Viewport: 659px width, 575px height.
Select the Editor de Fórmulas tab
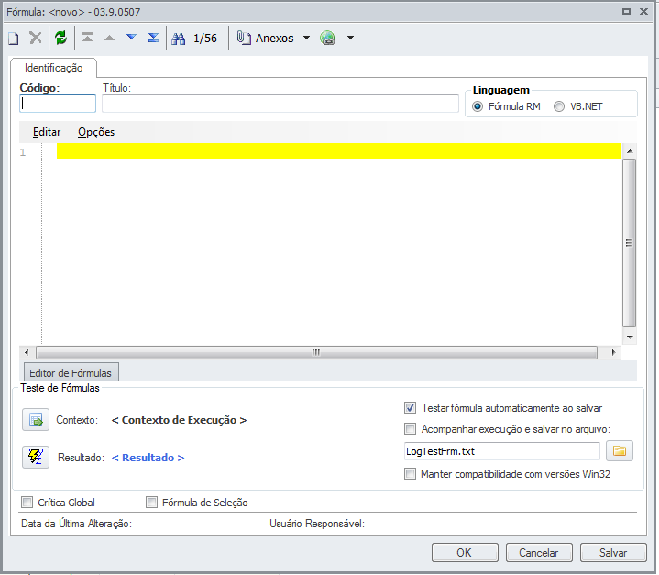coord(71,372)
